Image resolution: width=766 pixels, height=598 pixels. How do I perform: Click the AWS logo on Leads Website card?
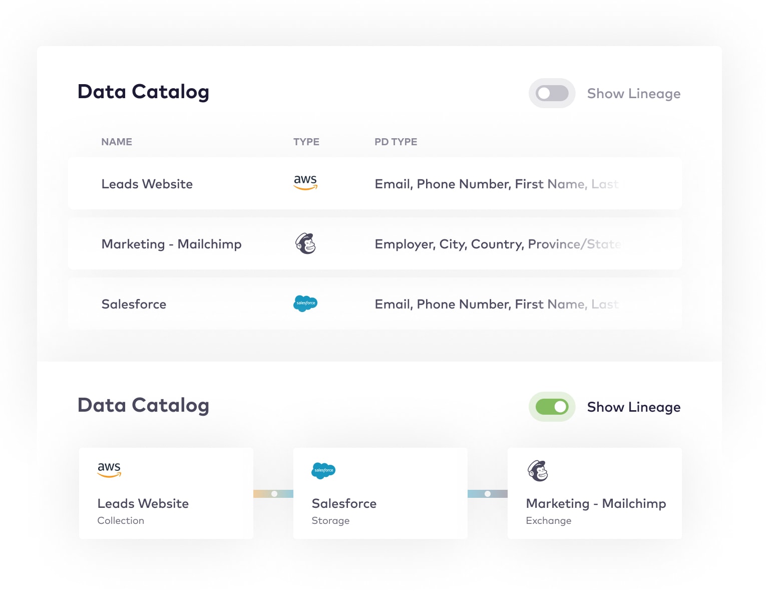[x=109, y=469]
